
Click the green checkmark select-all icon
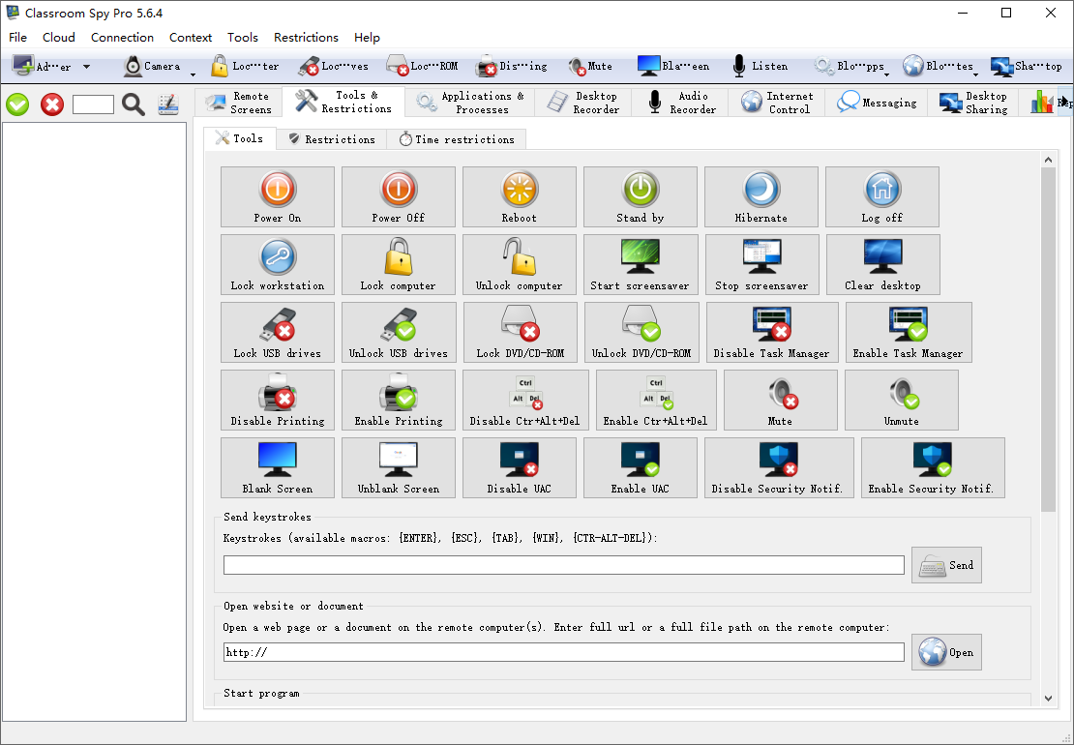pyautogui.click(x=17, y=104)
